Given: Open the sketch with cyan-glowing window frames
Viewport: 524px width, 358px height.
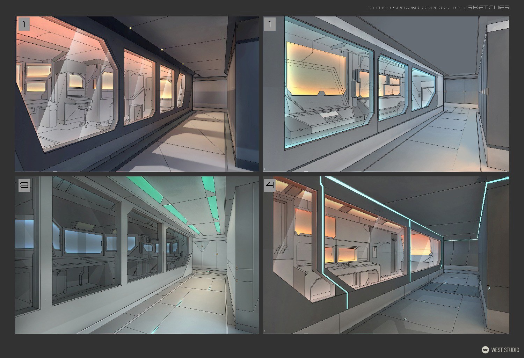Looking at the screenshot, I should [x=386, y=94].
